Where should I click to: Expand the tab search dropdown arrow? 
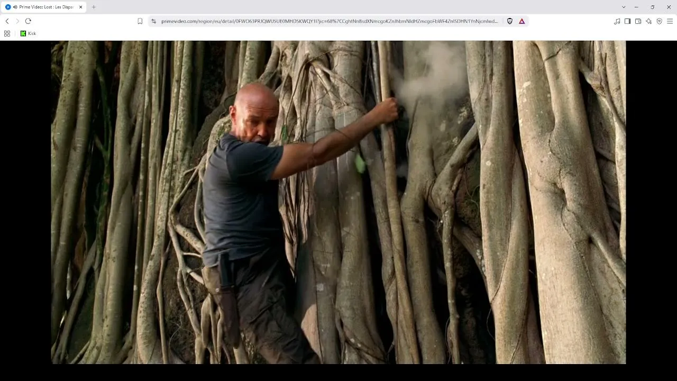[x=624, y=7]
